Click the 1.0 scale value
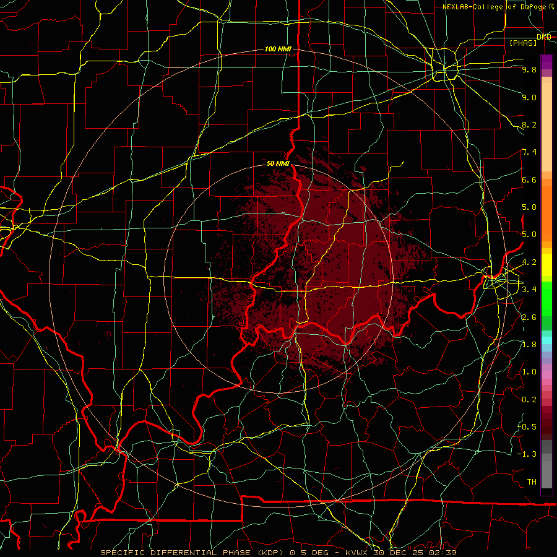Screen dimensions: 557x557 click(529, 372)
